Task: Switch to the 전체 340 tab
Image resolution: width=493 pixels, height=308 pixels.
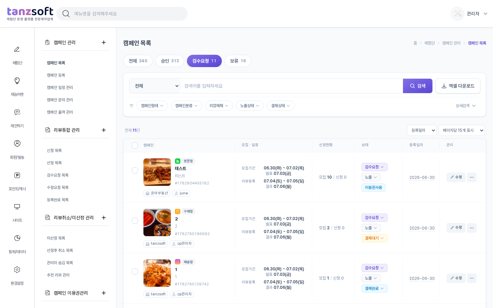Action: tap(138, 61)
